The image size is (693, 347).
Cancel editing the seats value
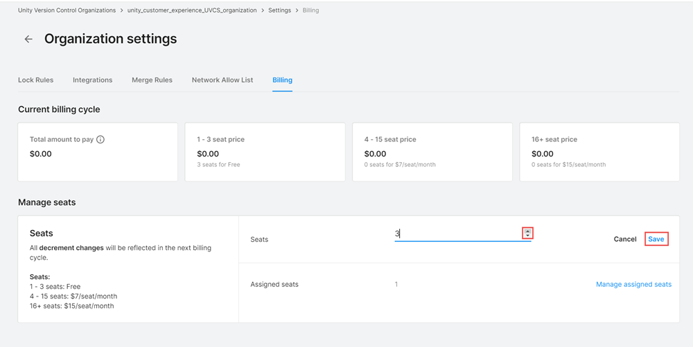[x=624, y=239]
